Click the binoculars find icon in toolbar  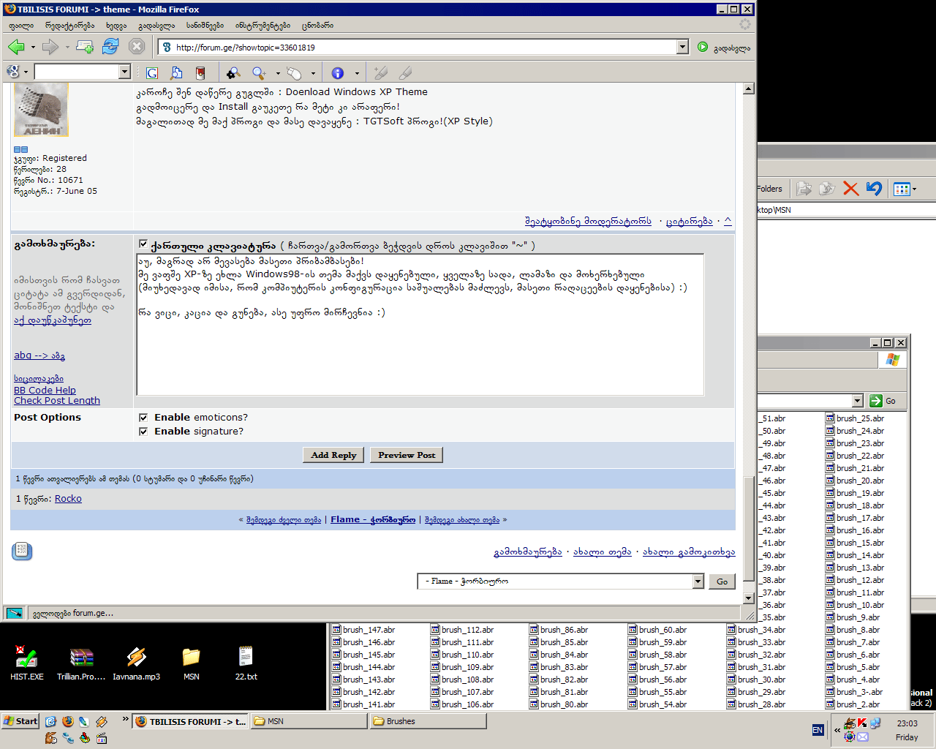[x=233, y=72]
